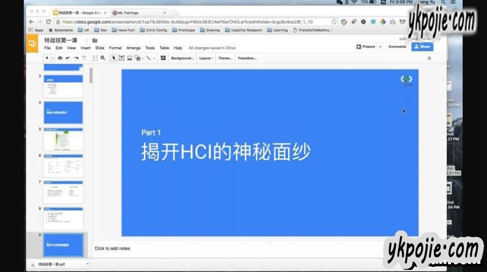
Task: Click the Background... button
Action: pos(182,58)
